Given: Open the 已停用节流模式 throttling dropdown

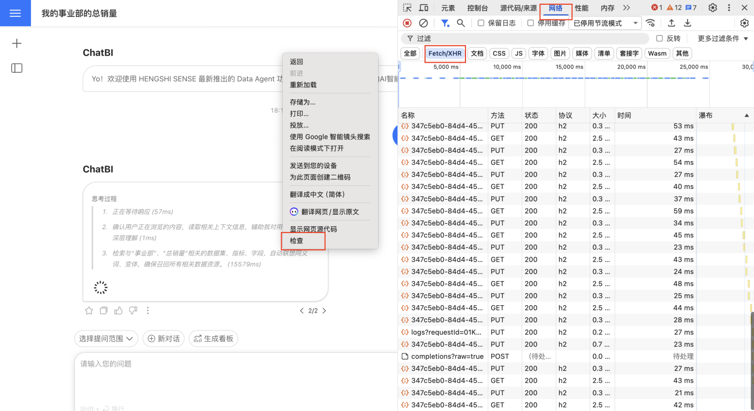Looking at the screenshot, I should click(605, 23).
